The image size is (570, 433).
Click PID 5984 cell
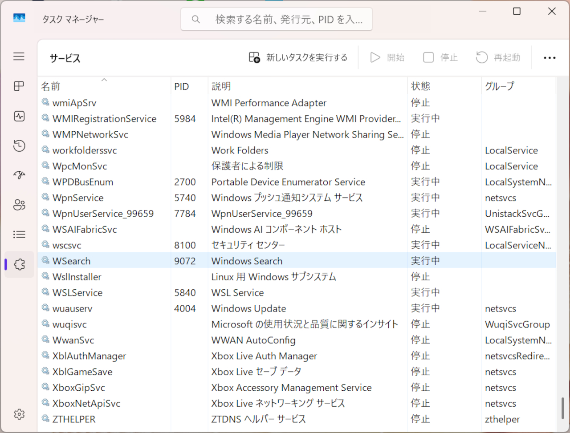[x=185, y=119]
